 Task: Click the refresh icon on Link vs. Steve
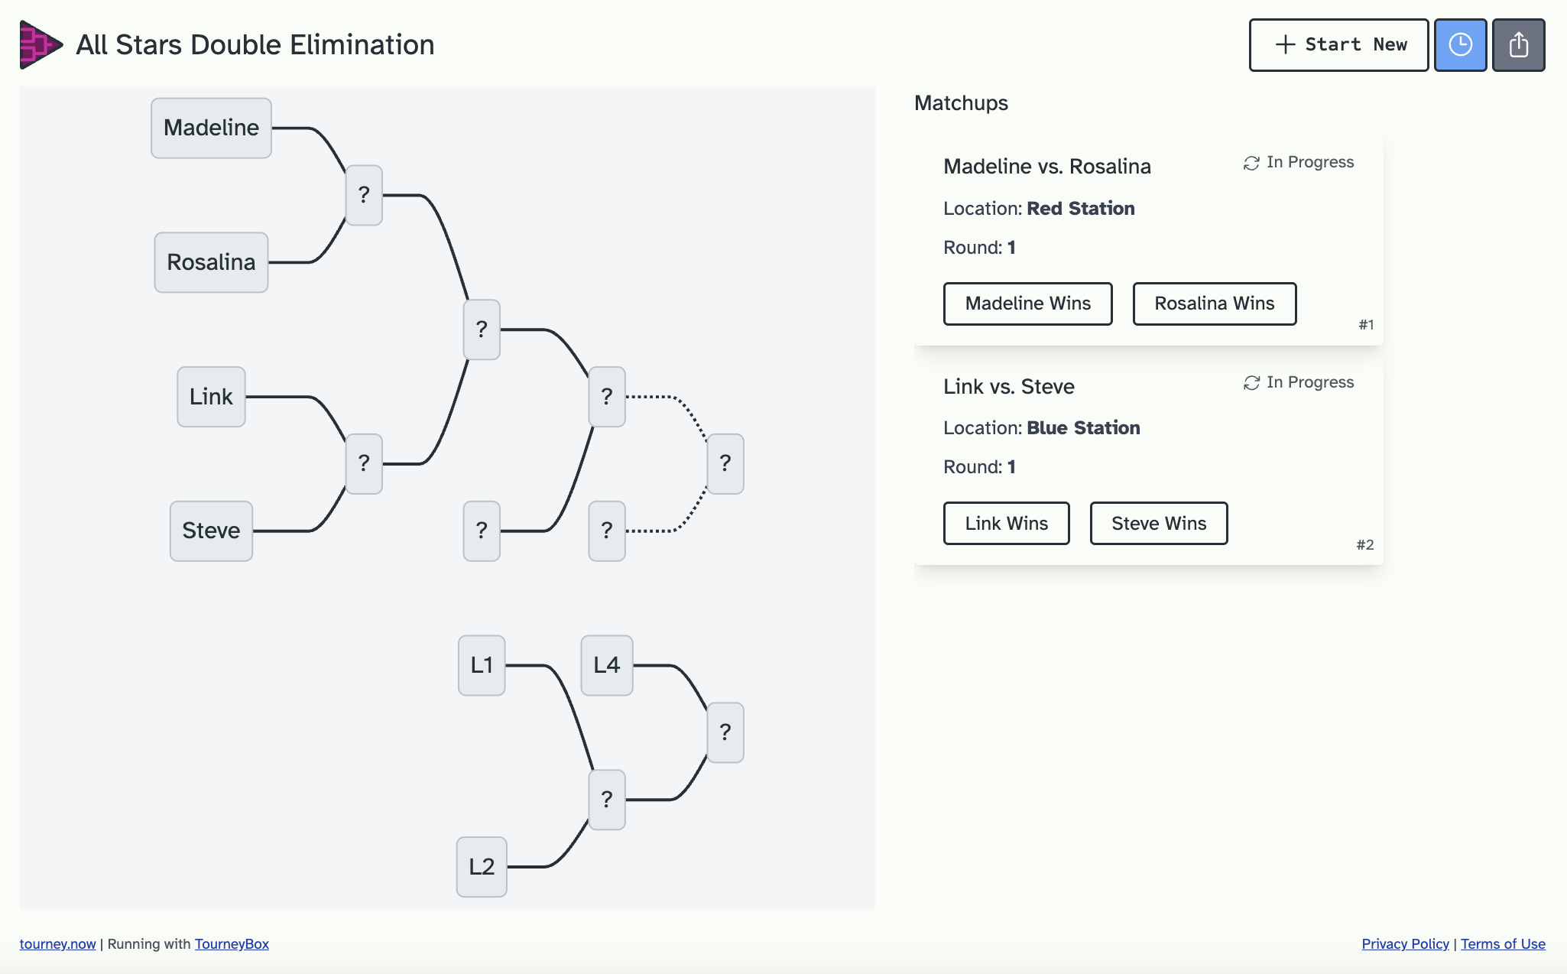[x=1251, y=381]
